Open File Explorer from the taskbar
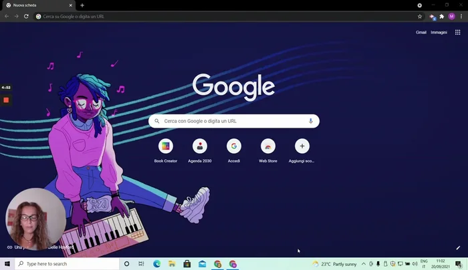 pyautogui.click(x=172, y=264)
